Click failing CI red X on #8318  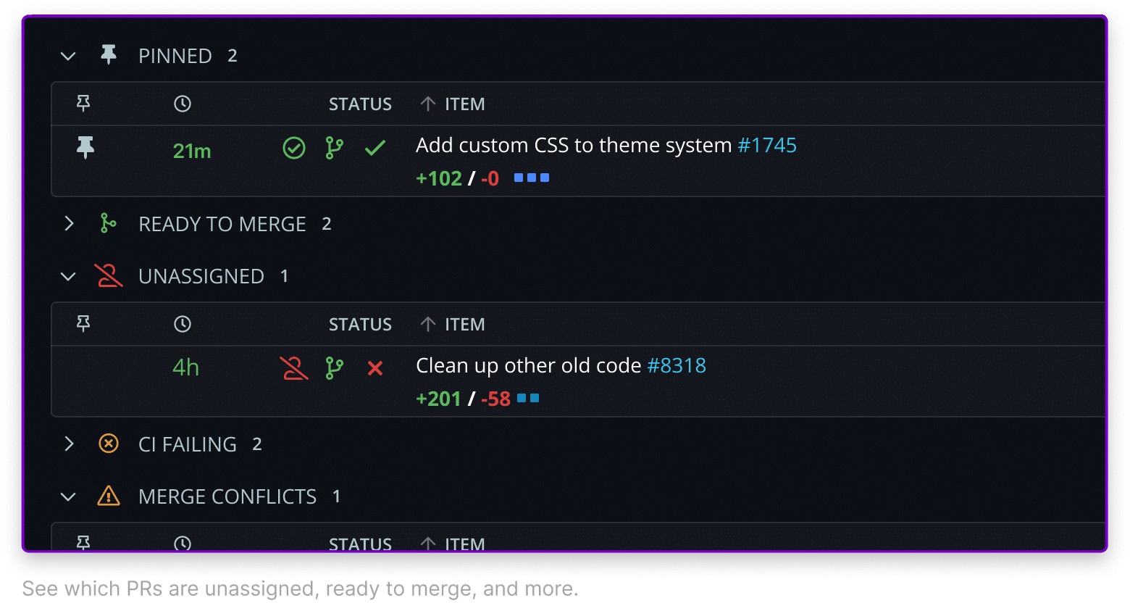click(x=374, y=369)
